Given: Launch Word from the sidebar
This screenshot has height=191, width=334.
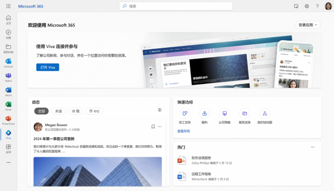Looking at the screenshot, I should pyautogui.click(x=8, y=91).
